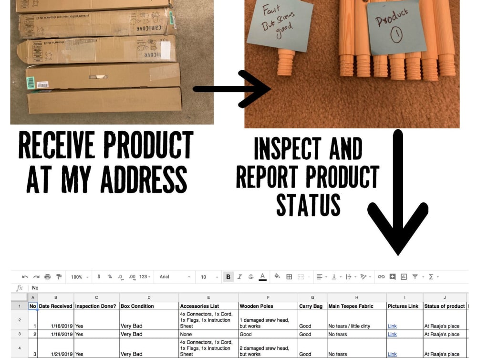Screen dimensions: 477x358
Task: Open the 100% zoom dropdown
Action: (79, 277)
